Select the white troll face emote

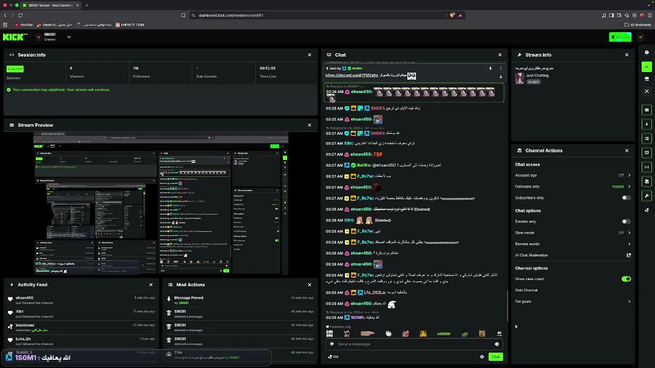(x=388, y=334)
